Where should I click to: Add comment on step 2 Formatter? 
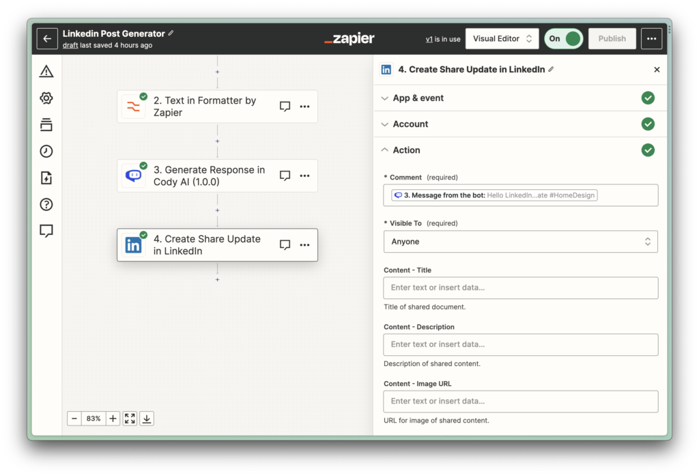285,107
